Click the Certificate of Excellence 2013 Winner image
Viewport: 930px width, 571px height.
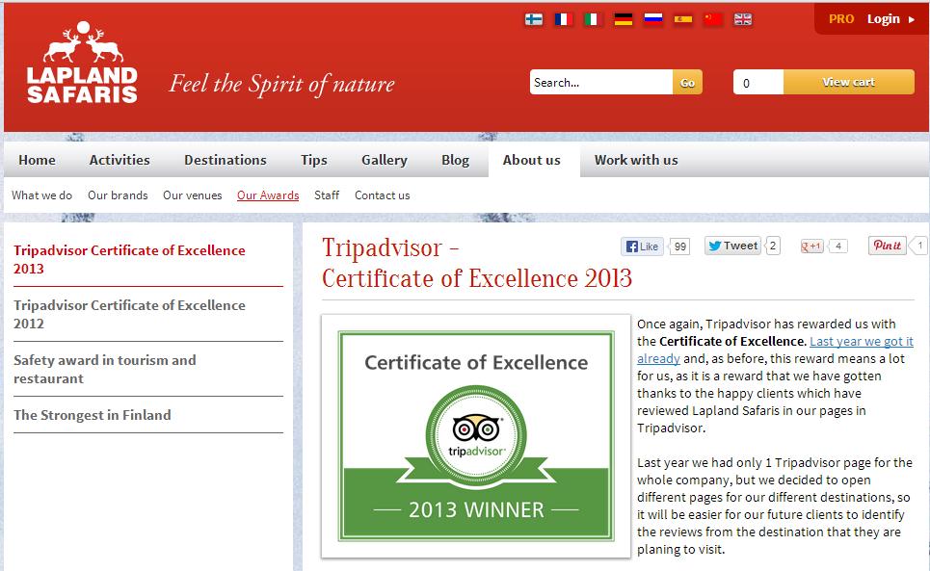pyautogui.click(x=476, y=436)
